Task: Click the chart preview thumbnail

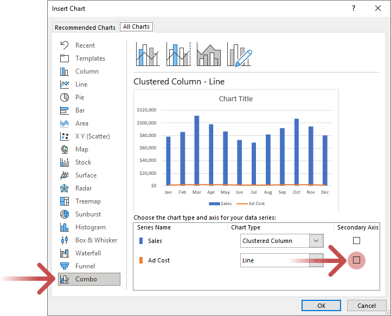Action: 235,151
